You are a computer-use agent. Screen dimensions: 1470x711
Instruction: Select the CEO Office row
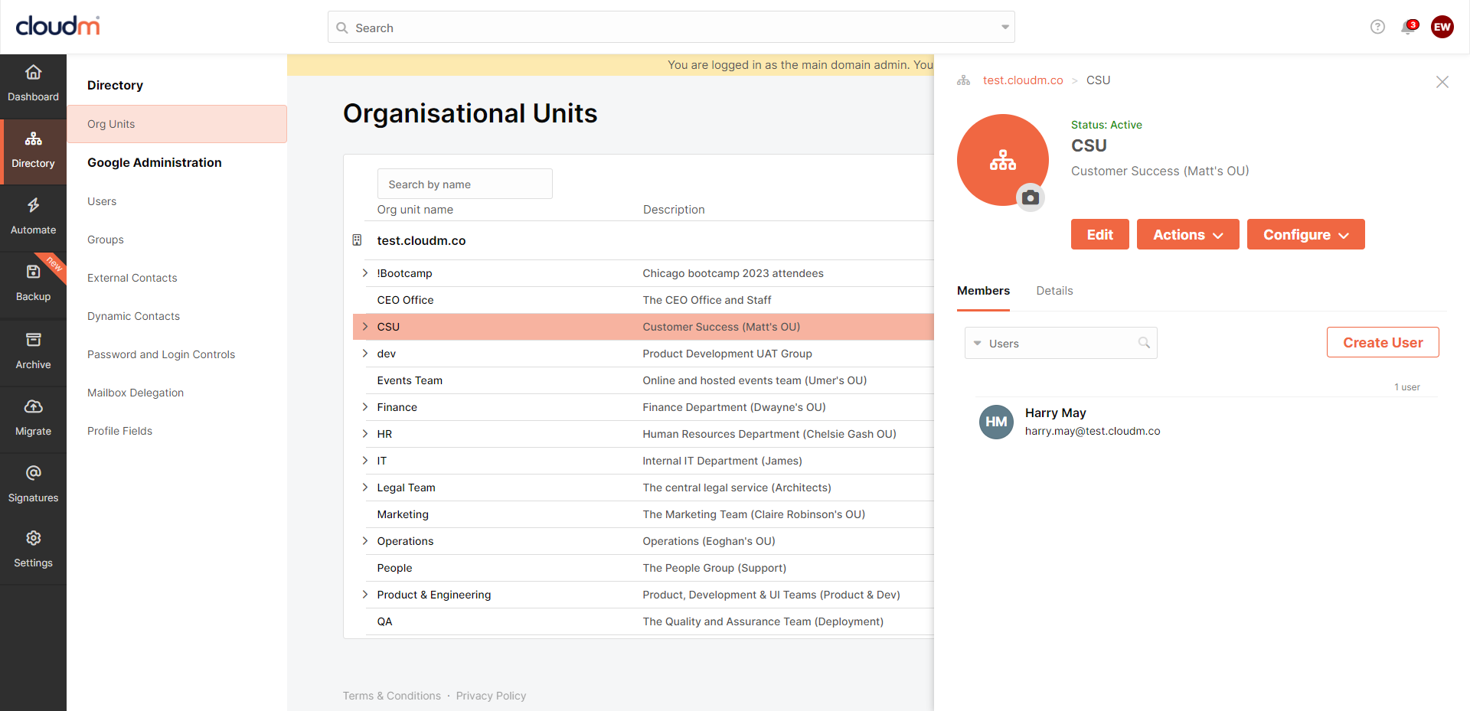pyautogui.click(x=643, y=300)
